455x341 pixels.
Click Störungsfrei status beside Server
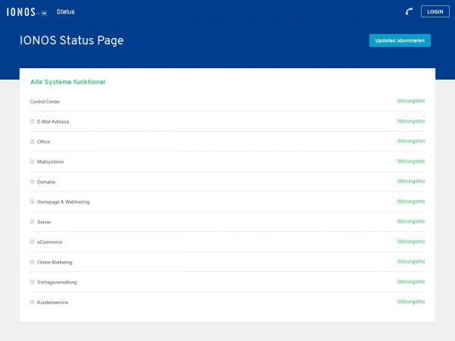pos(410,221)
